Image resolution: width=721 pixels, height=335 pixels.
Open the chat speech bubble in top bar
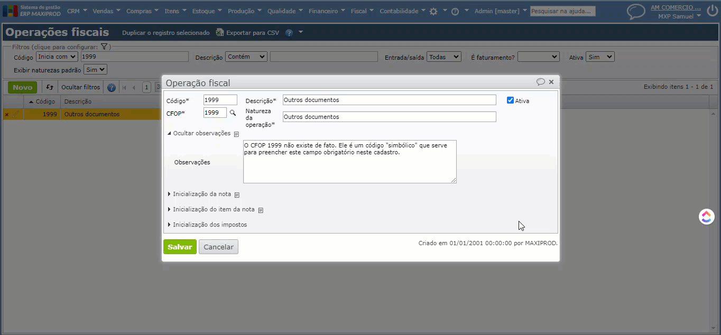(x=636, y=11)
